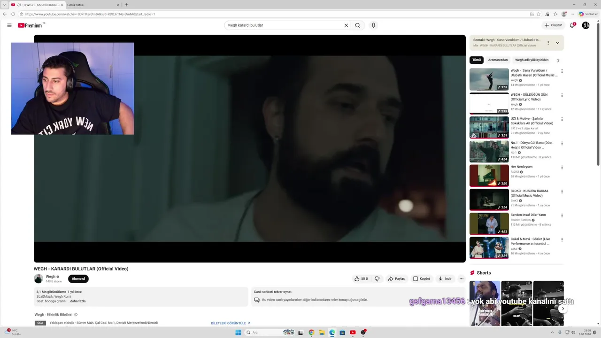This screenshot has height=338, width=601.
Task: Reload the page with browser refresh icon
Action: tap(13, 14)
